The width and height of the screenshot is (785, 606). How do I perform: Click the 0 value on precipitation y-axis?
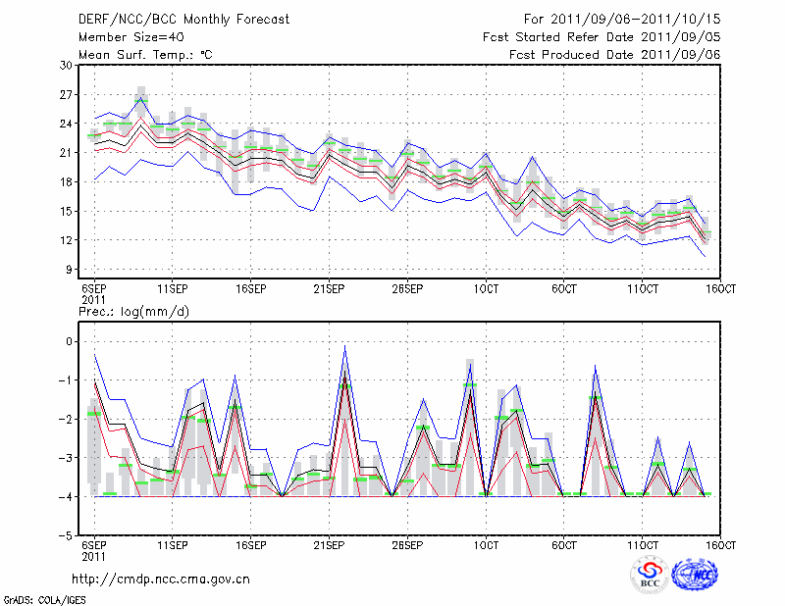coord(71,341)
